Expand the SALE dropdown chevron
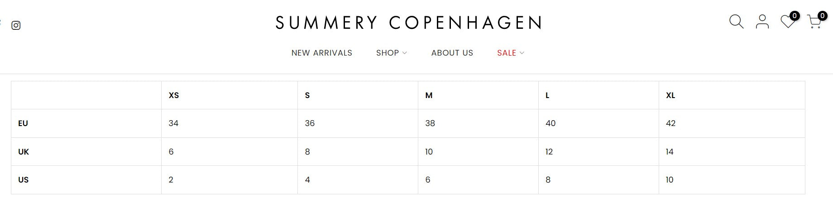 click(522, 53)
